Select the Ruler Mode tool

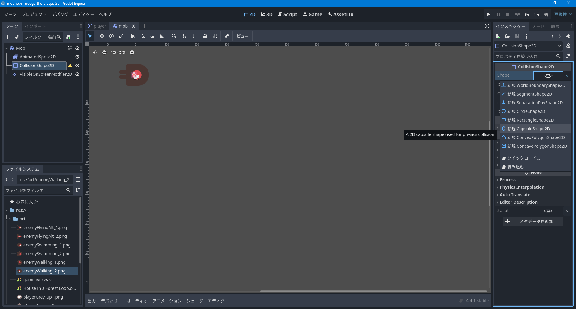click(162, 36)
